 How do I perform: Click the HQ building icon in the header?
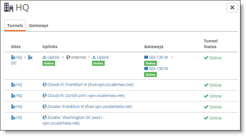(x=9, y=7)
